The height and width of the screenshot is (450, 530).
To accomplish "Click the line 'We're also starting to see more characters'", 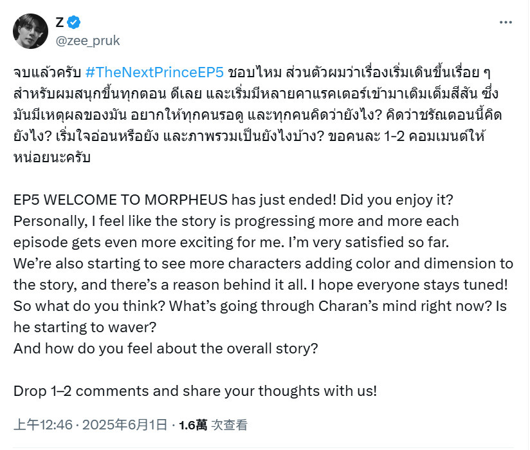I will [x=263, y=263].
